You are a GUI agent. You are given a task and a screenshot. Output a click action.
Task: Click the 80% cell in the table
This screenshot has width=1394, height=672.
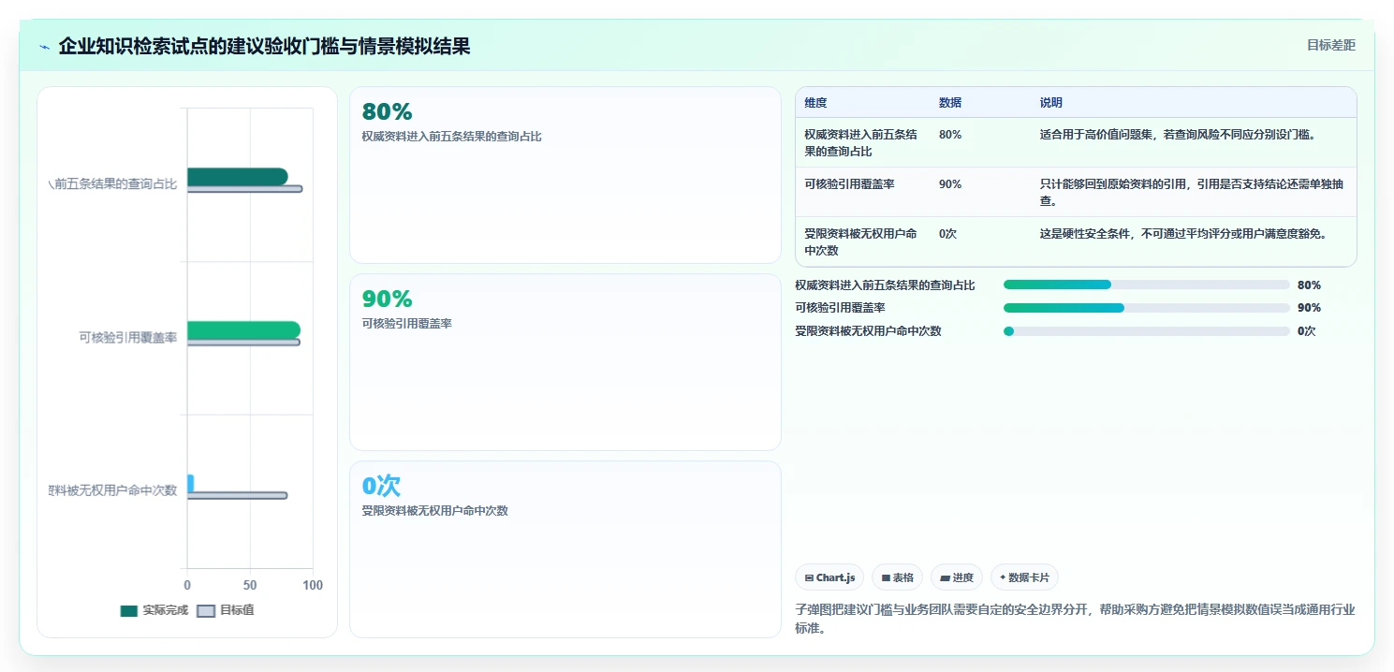coord(950,135)
